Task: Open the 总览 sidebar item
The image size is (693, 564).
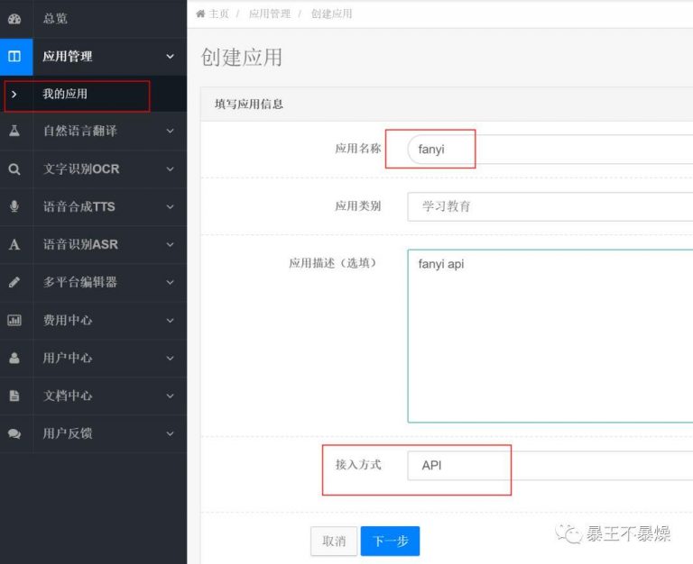Action: (x=55, y=19)
